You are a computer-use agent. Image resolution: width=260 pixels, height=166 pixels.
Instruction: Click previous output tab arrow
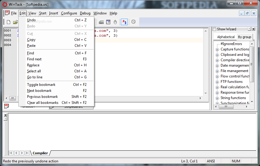click(x=17, y=153)
